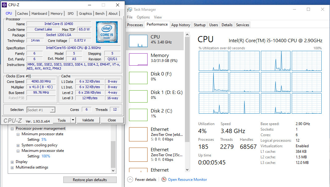Click the Threads count field showing 12
The height and width of the screenshot is (187, 330).
tap(115, 109)
